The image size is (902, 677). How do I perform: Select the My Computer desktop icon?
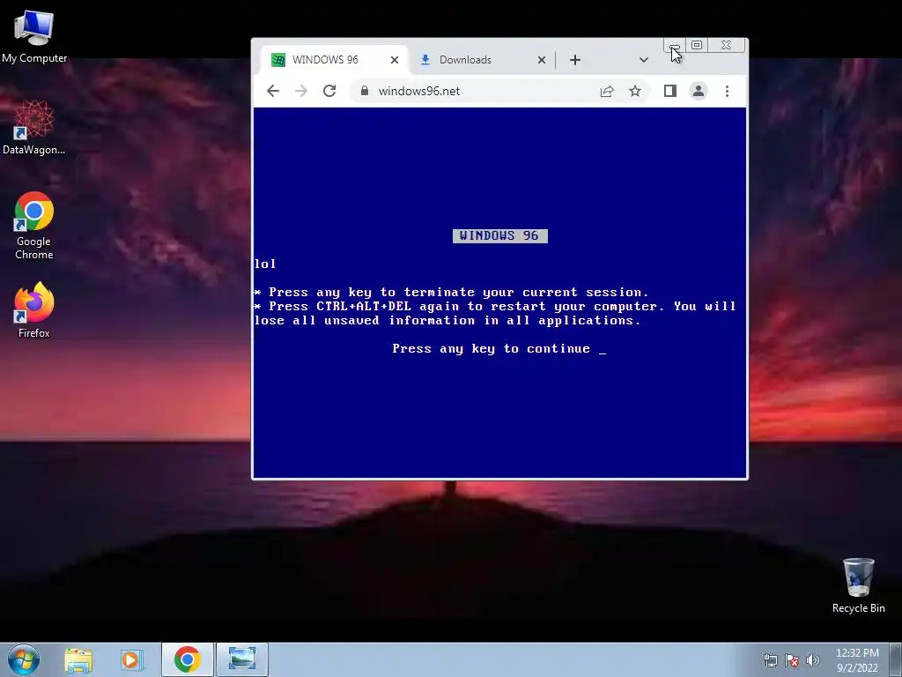pyautogui.click(x=34, y=36)
